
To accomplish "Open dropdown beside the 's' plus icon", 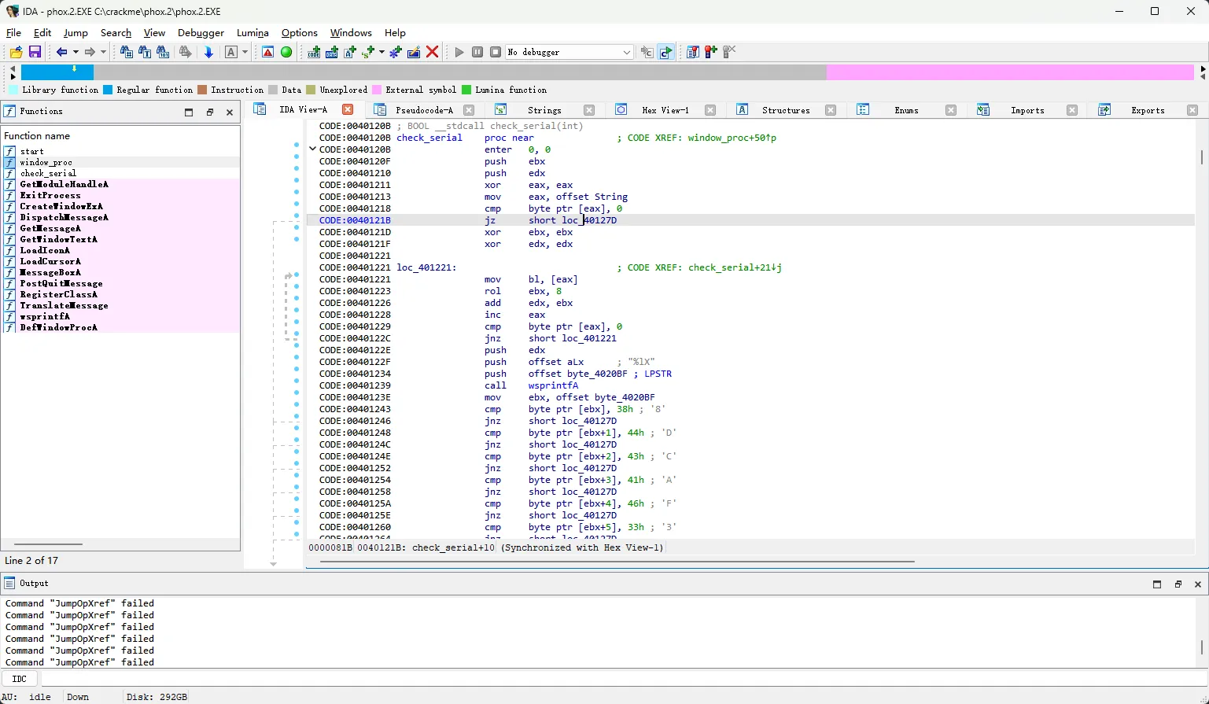I will tap(381, 52).
